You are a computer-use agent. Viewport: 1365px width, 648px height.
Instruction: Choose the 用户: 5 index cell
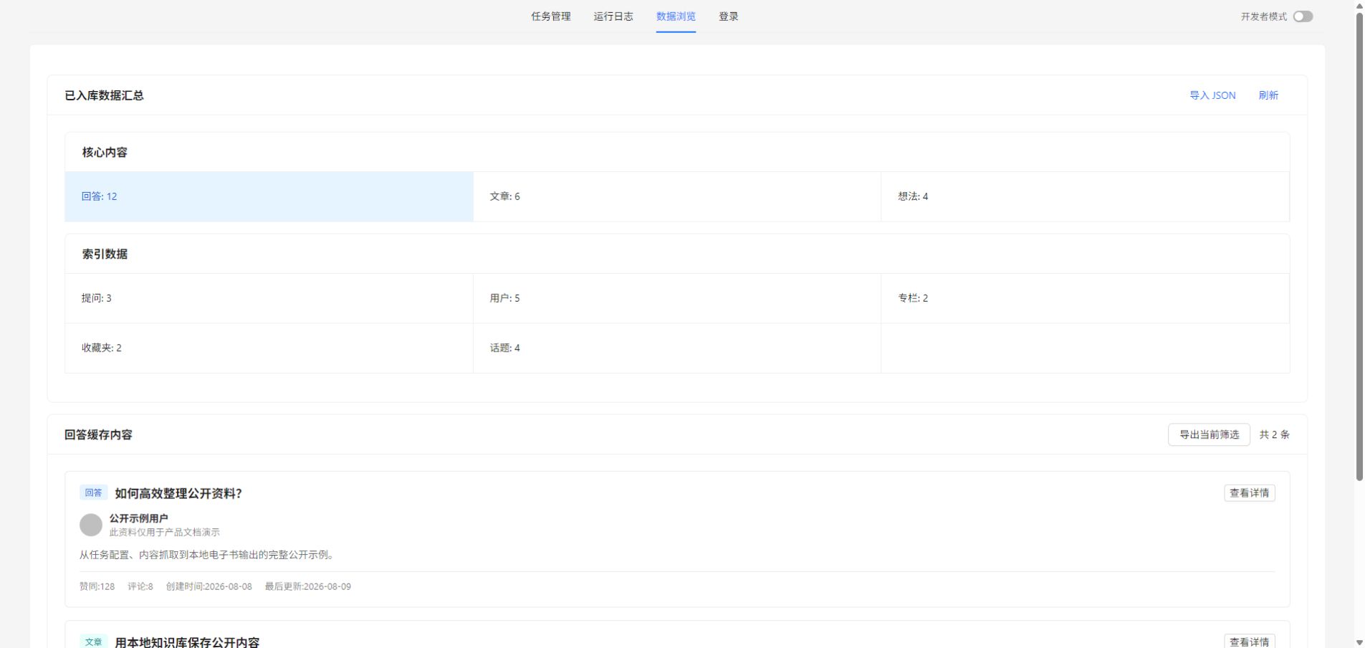click(677, 298)
